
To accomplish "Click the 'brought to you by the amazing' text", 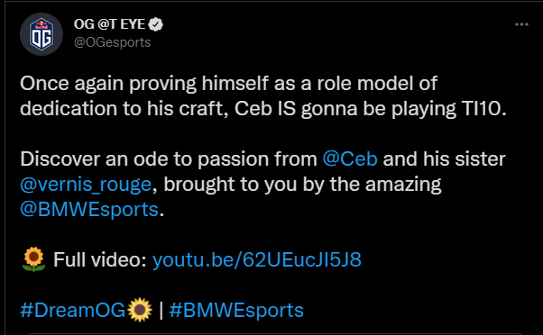I will coord(302,185).
